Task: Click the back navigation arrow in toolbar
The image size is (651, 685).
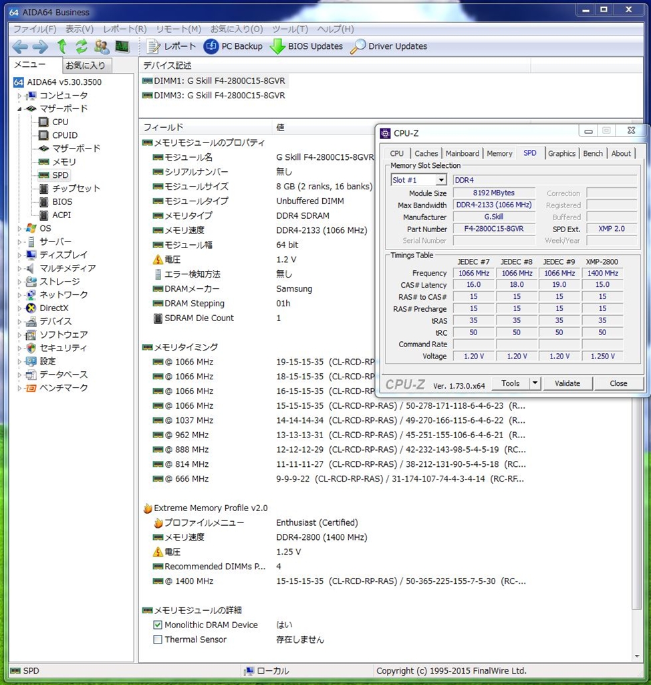Action: pyautogui.click(x=19, y=46)
